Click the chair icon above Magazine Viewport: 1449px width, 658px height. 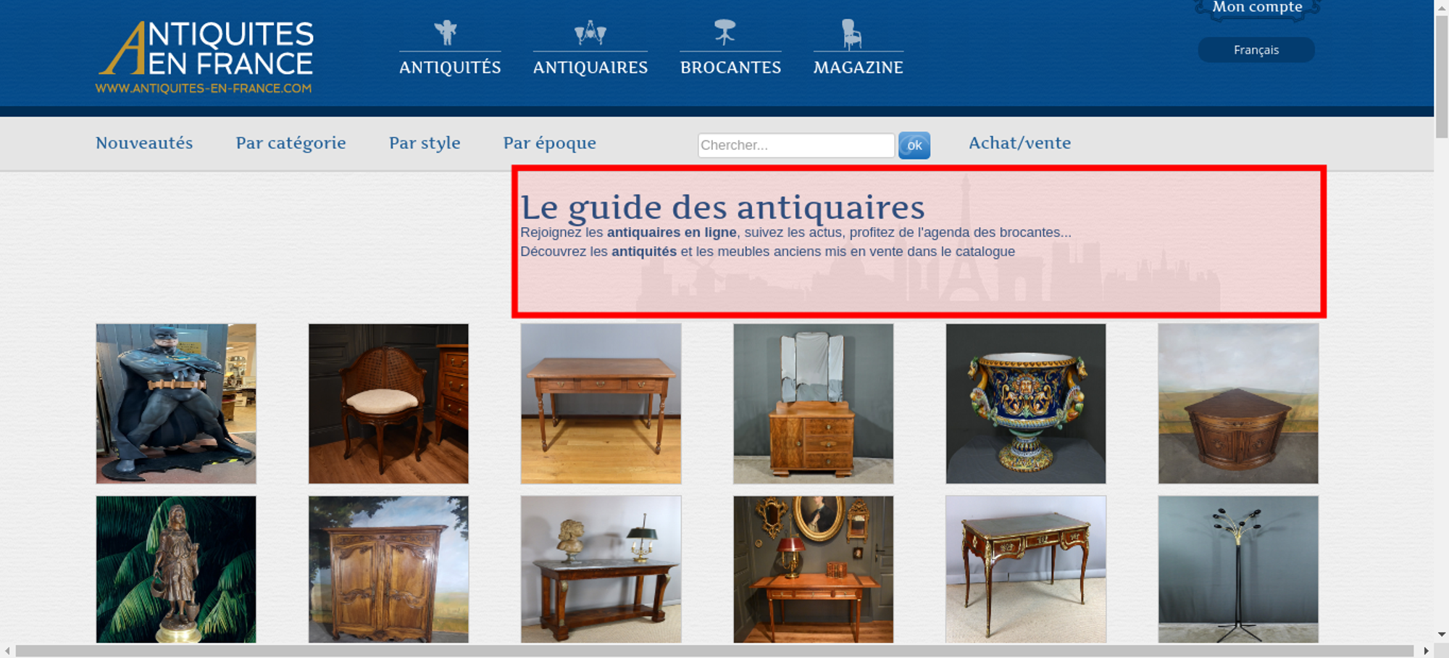click(851, 34)
